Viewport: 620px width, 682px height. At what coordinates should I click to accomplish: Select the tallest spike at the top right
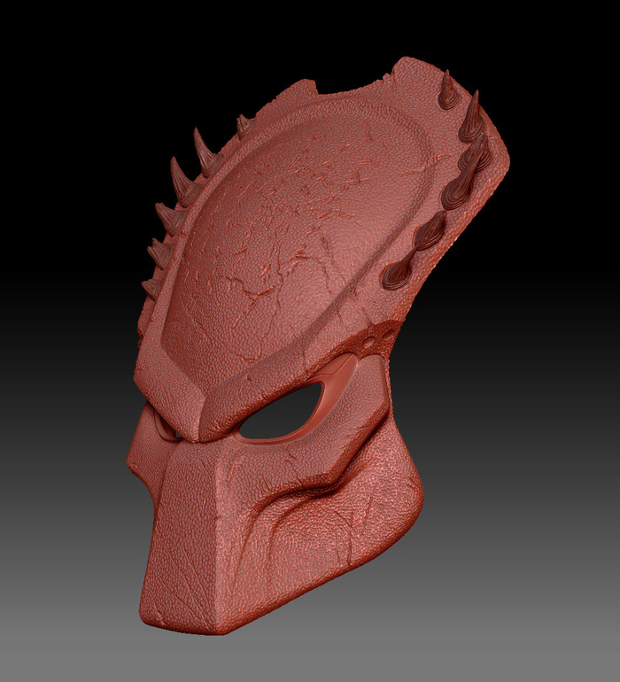(x=449, y=91)
